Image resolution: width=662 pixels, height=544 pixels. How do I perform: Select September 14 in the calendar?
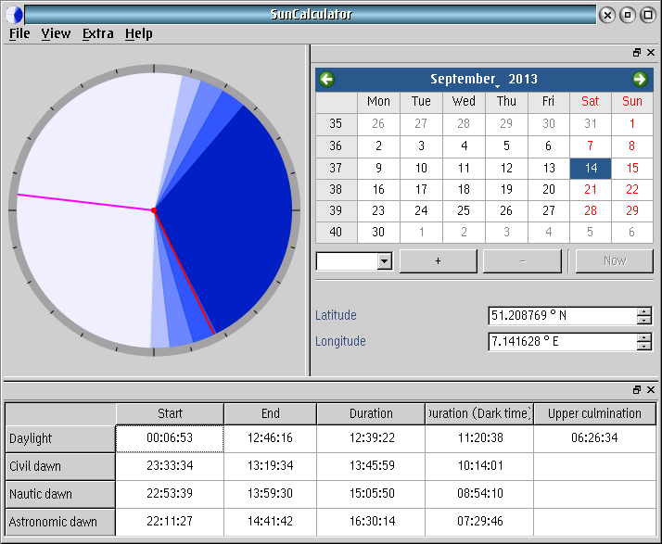(591, 169)
